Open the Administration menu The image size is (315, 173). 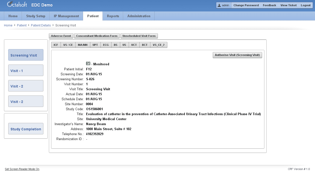[x=139, y=16]
